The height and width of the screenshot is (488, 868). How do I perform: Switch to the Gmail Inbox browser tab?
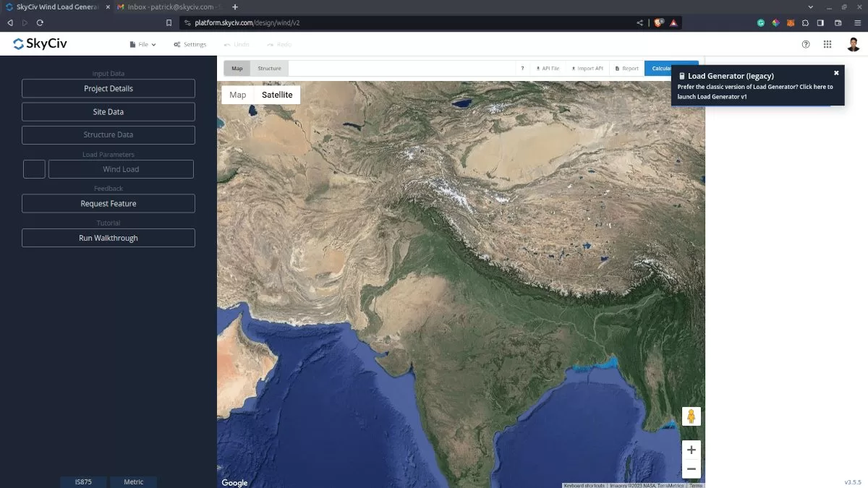click(x=170, y=7)
